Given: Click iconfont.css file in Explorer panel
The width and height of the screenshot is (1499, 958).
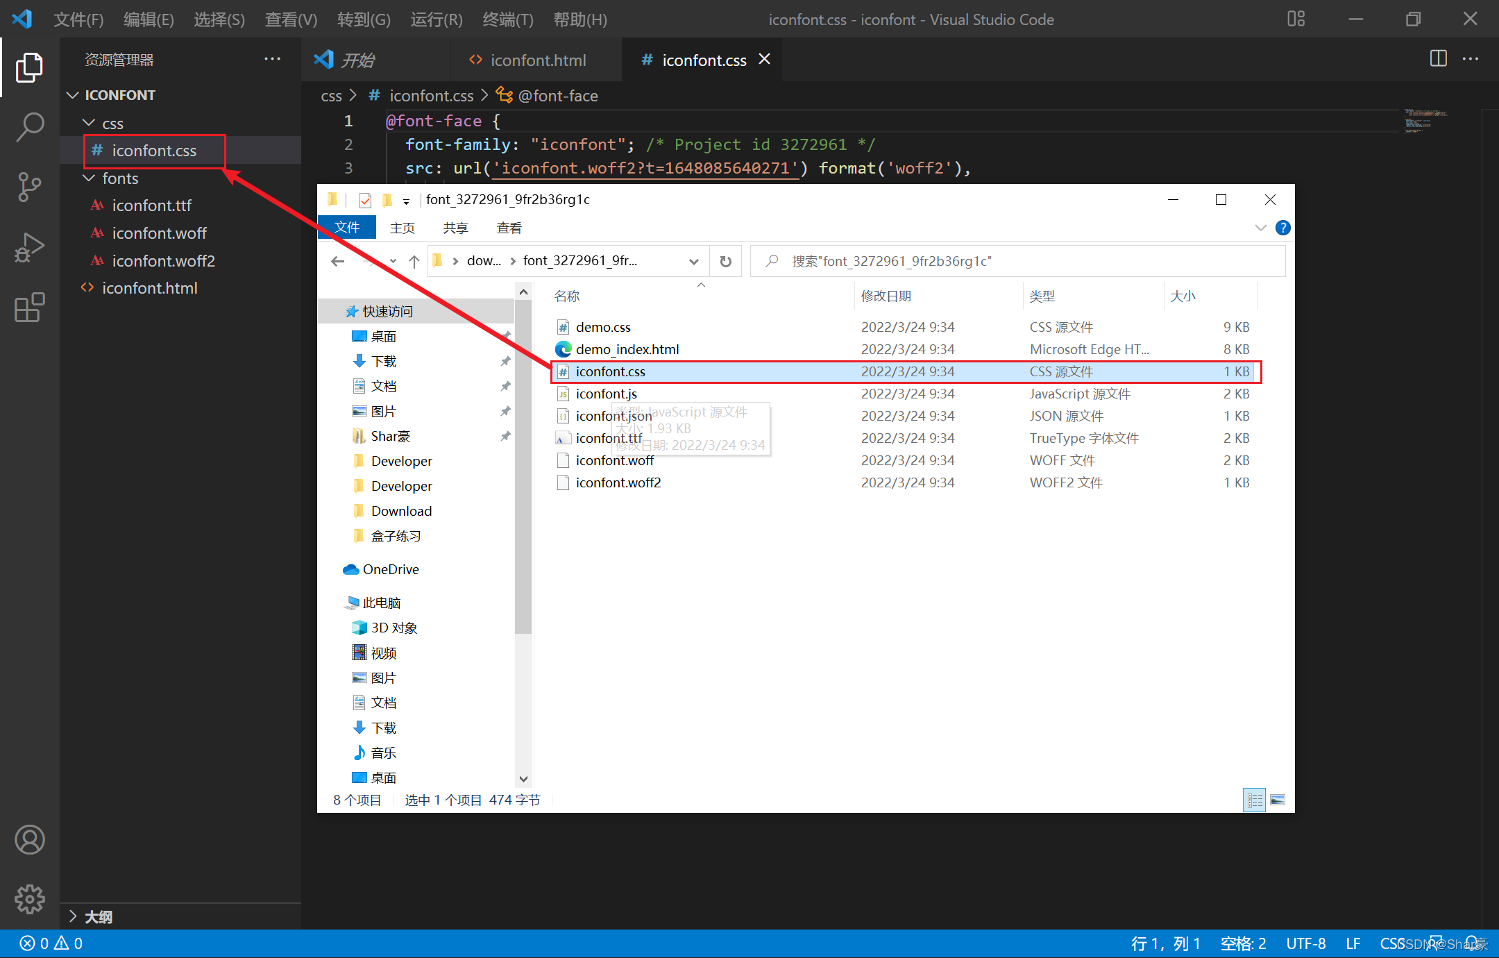Looking at the screenshot, I should (x=155, y=150).
